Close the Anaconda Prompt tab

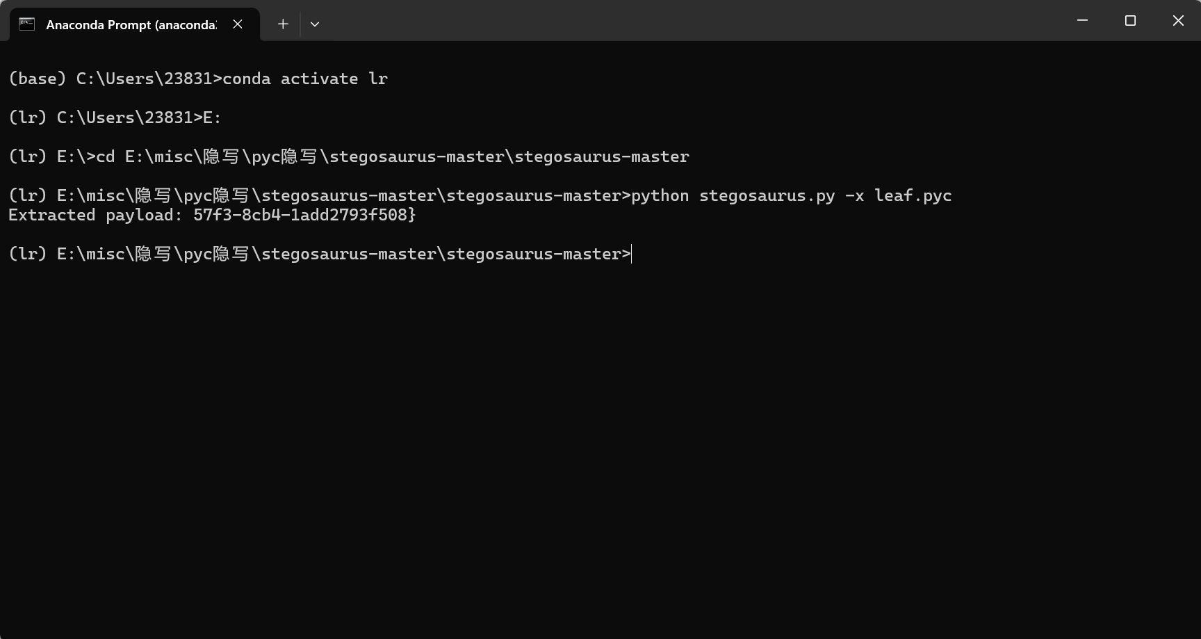point(238,24)
